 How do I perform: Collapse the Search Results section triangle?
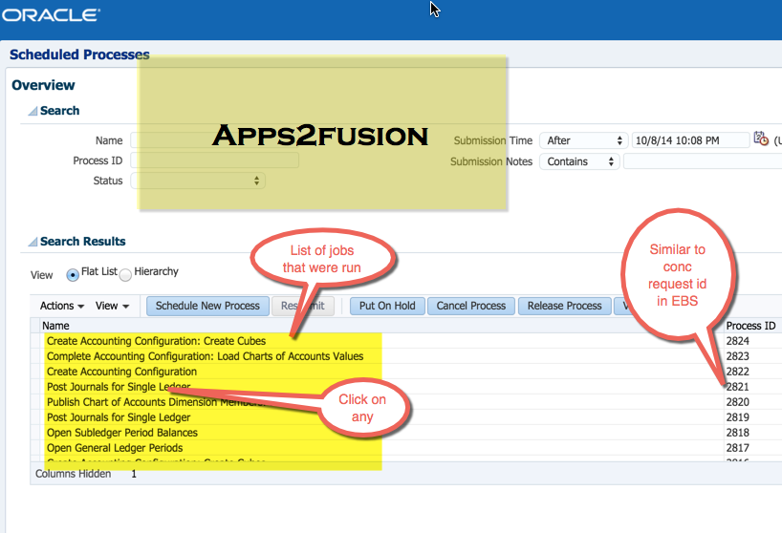33,242
